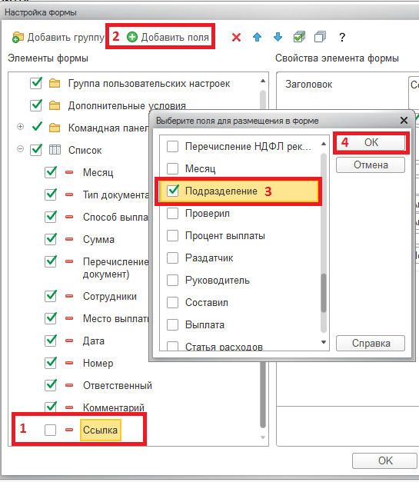Click the uncheck all elements icon
This screenshot has width=419, height=482.
click(320, 37)
